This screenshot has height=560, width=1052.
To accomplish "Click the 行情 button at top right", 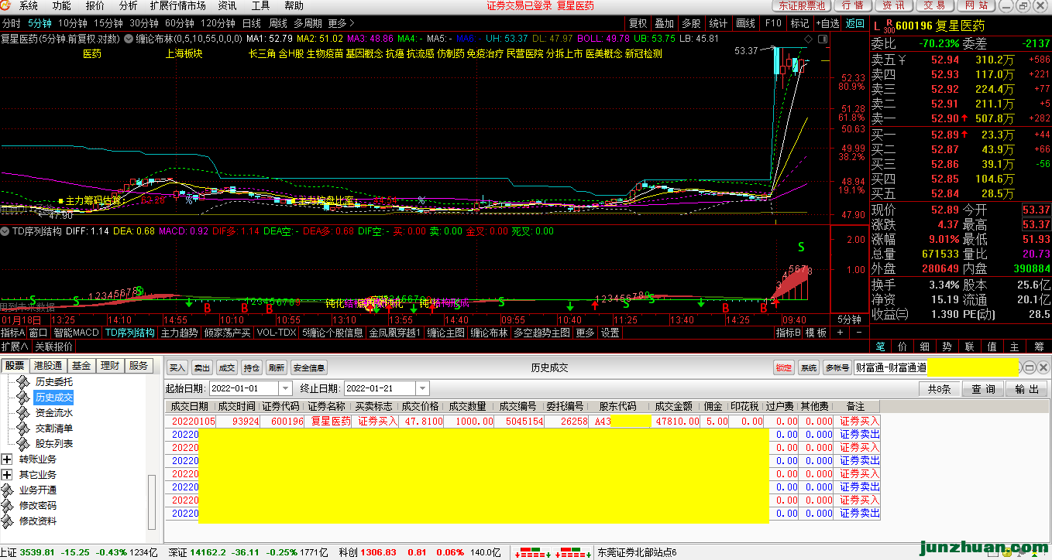I will click(852, 5).
